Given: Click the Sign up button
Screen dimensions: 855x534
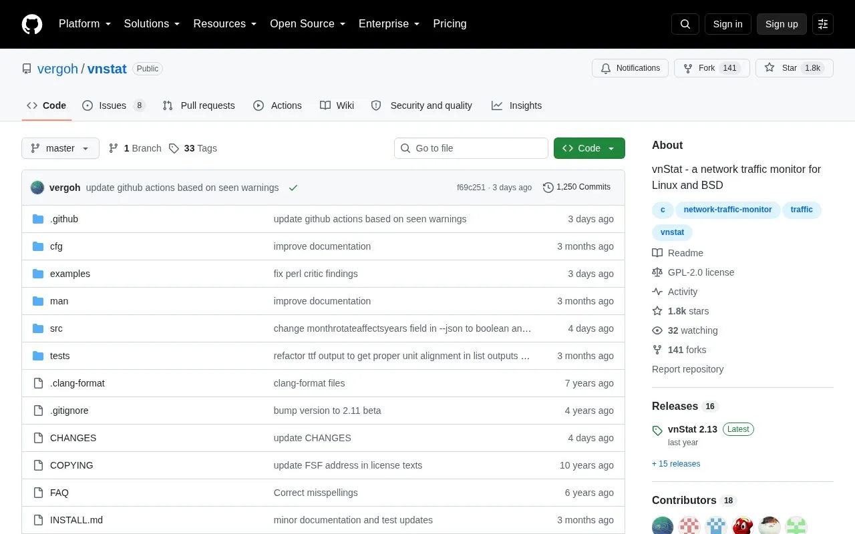Looking at the screenshot, I should (782, 24).
